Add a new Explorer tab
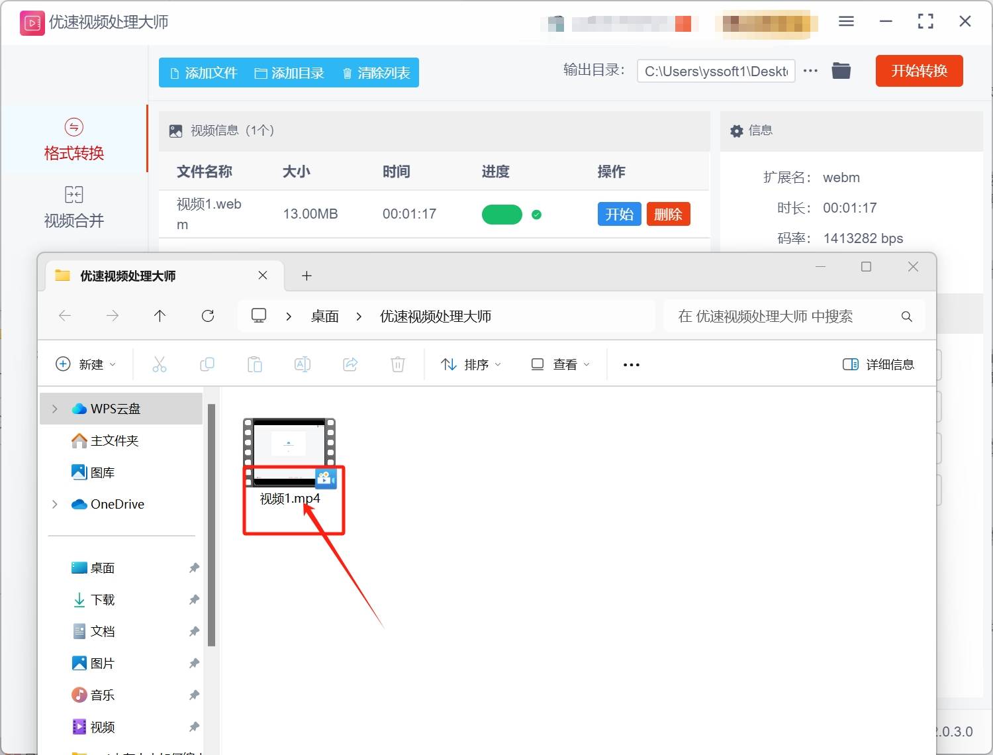Image resolution: width=993 pixels, height=755 pixels. [x=307, y=276]
